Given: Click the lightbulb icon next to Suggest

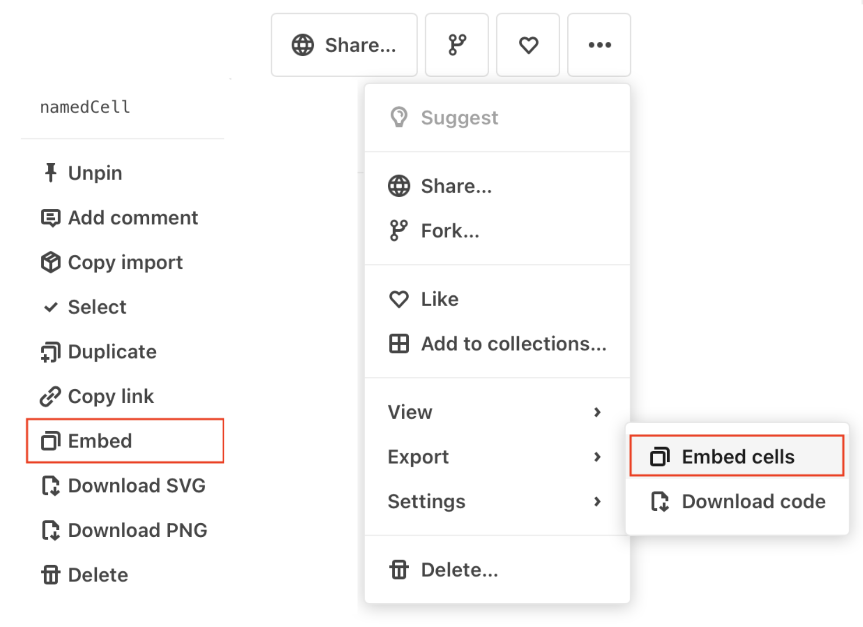Looking at the screenshot, I should [399, 117].
